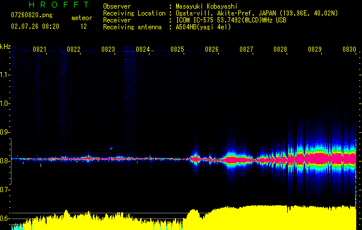Click the meteor label
Image resolution: width=362 pixels, height=230 pixels.
coord(82,18)
